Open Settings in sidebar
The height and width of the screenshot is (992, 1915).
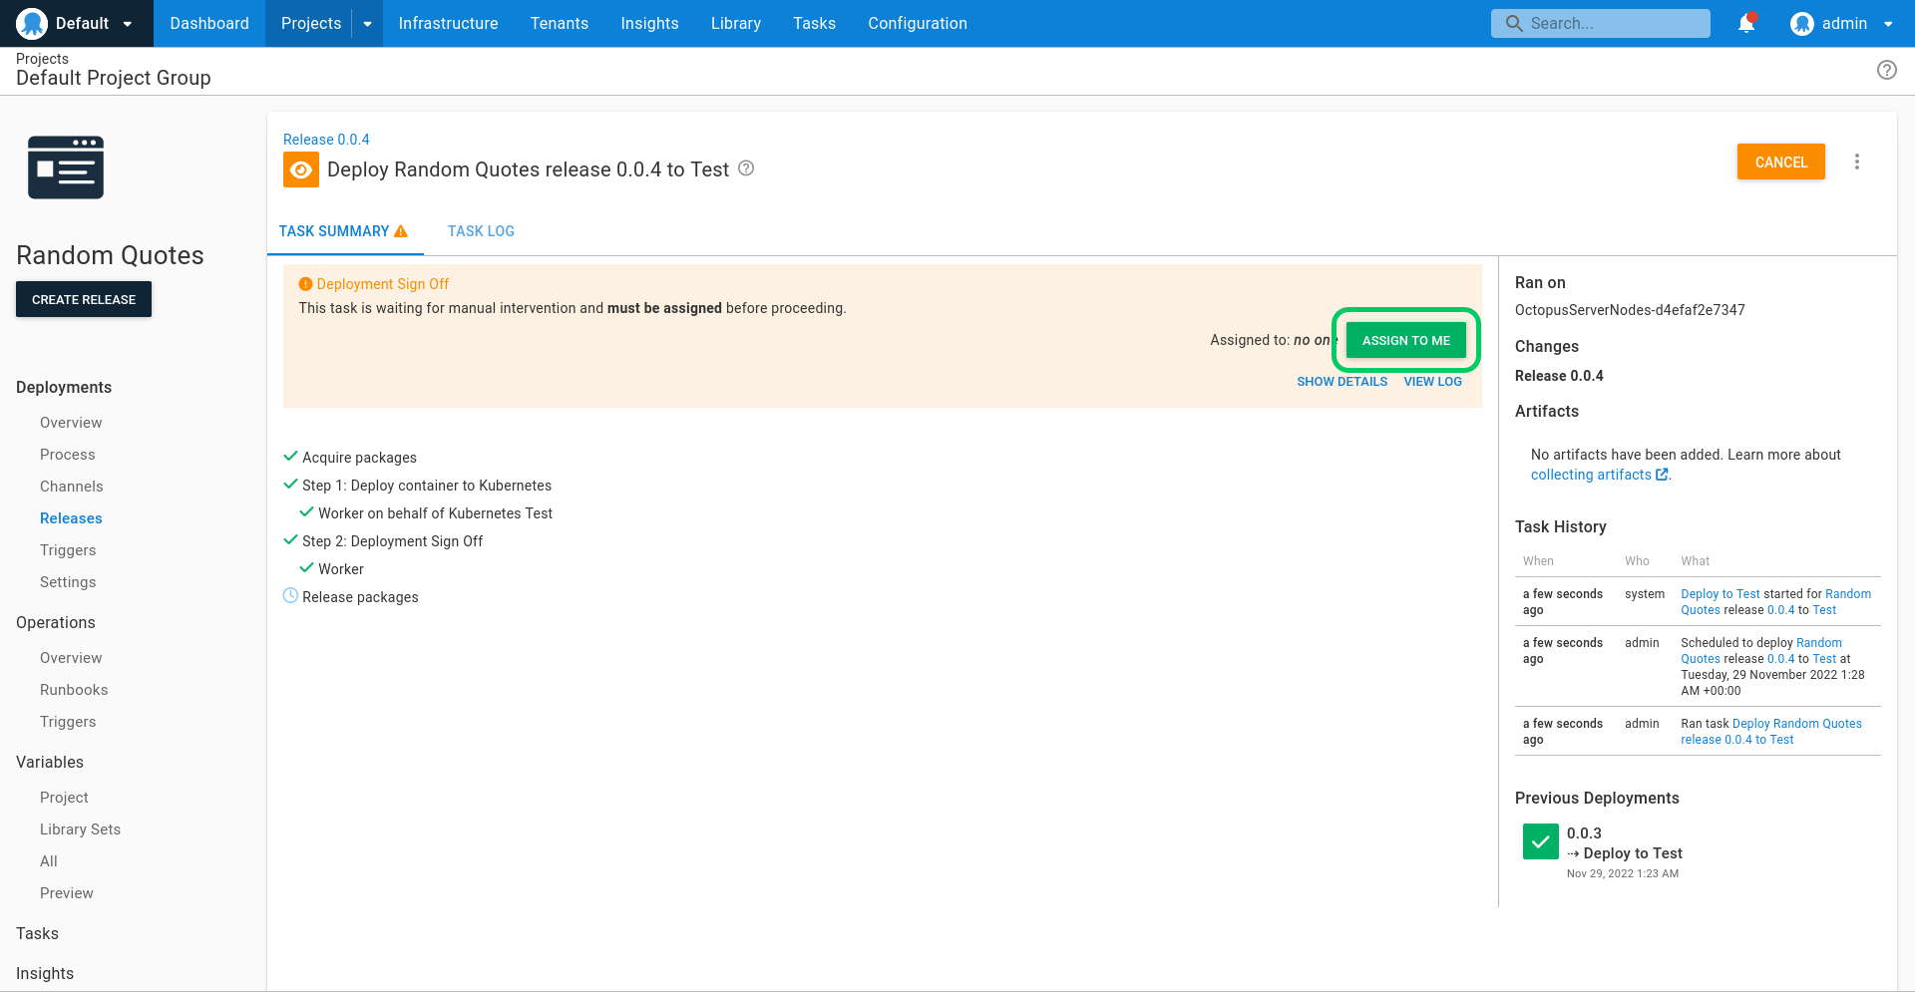68,582
